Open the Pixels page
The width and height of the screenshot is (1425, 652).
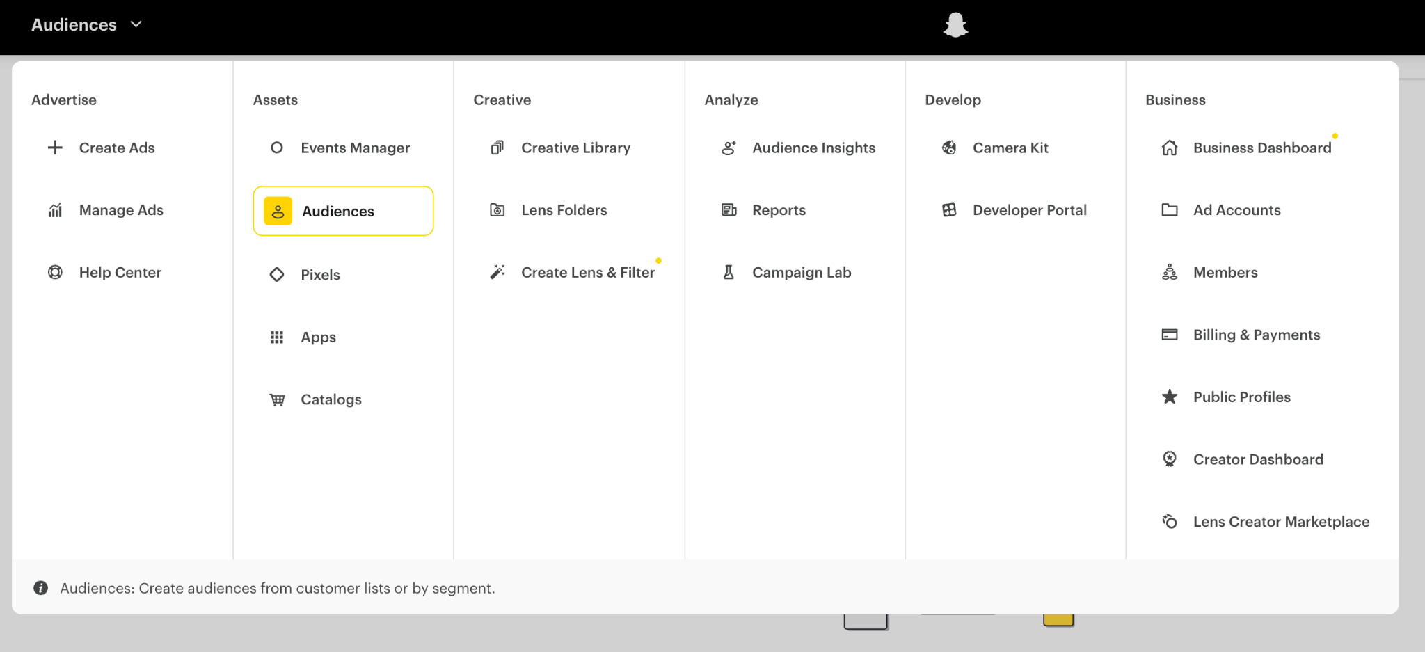point(321,275)
